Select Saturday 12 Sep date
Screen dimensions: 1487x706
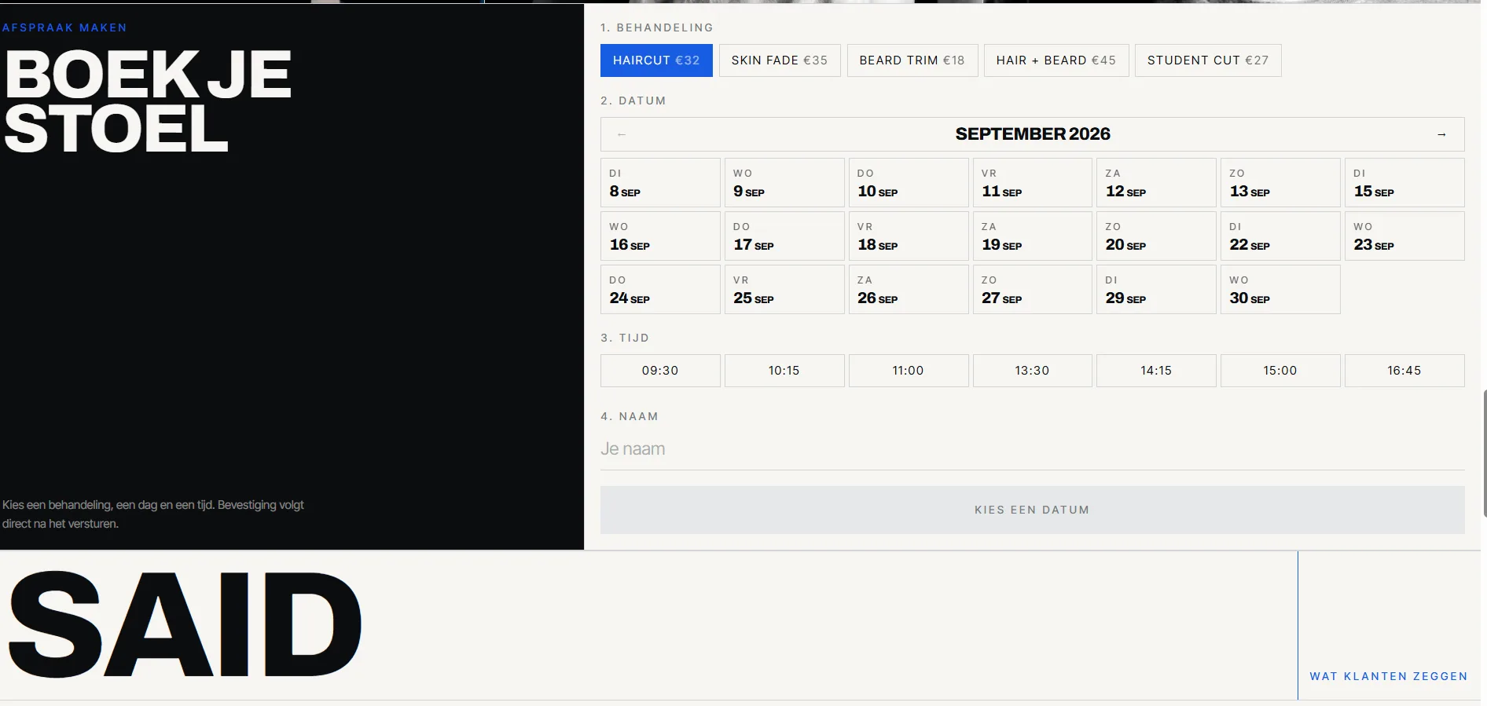click(1156, 183)
